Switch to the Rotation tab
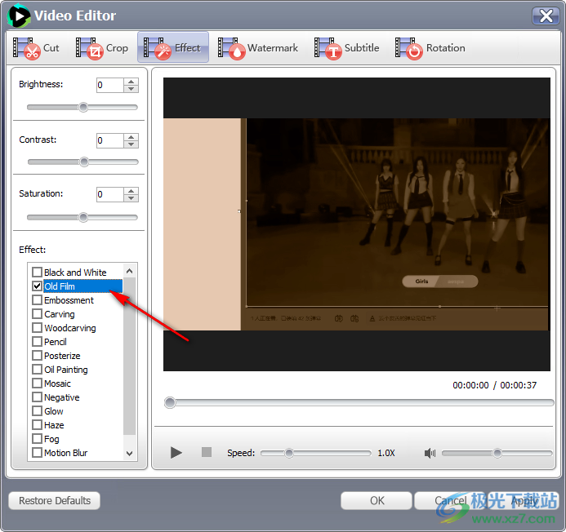This screenshot has width=566, height=532. (x=430, y=48)
